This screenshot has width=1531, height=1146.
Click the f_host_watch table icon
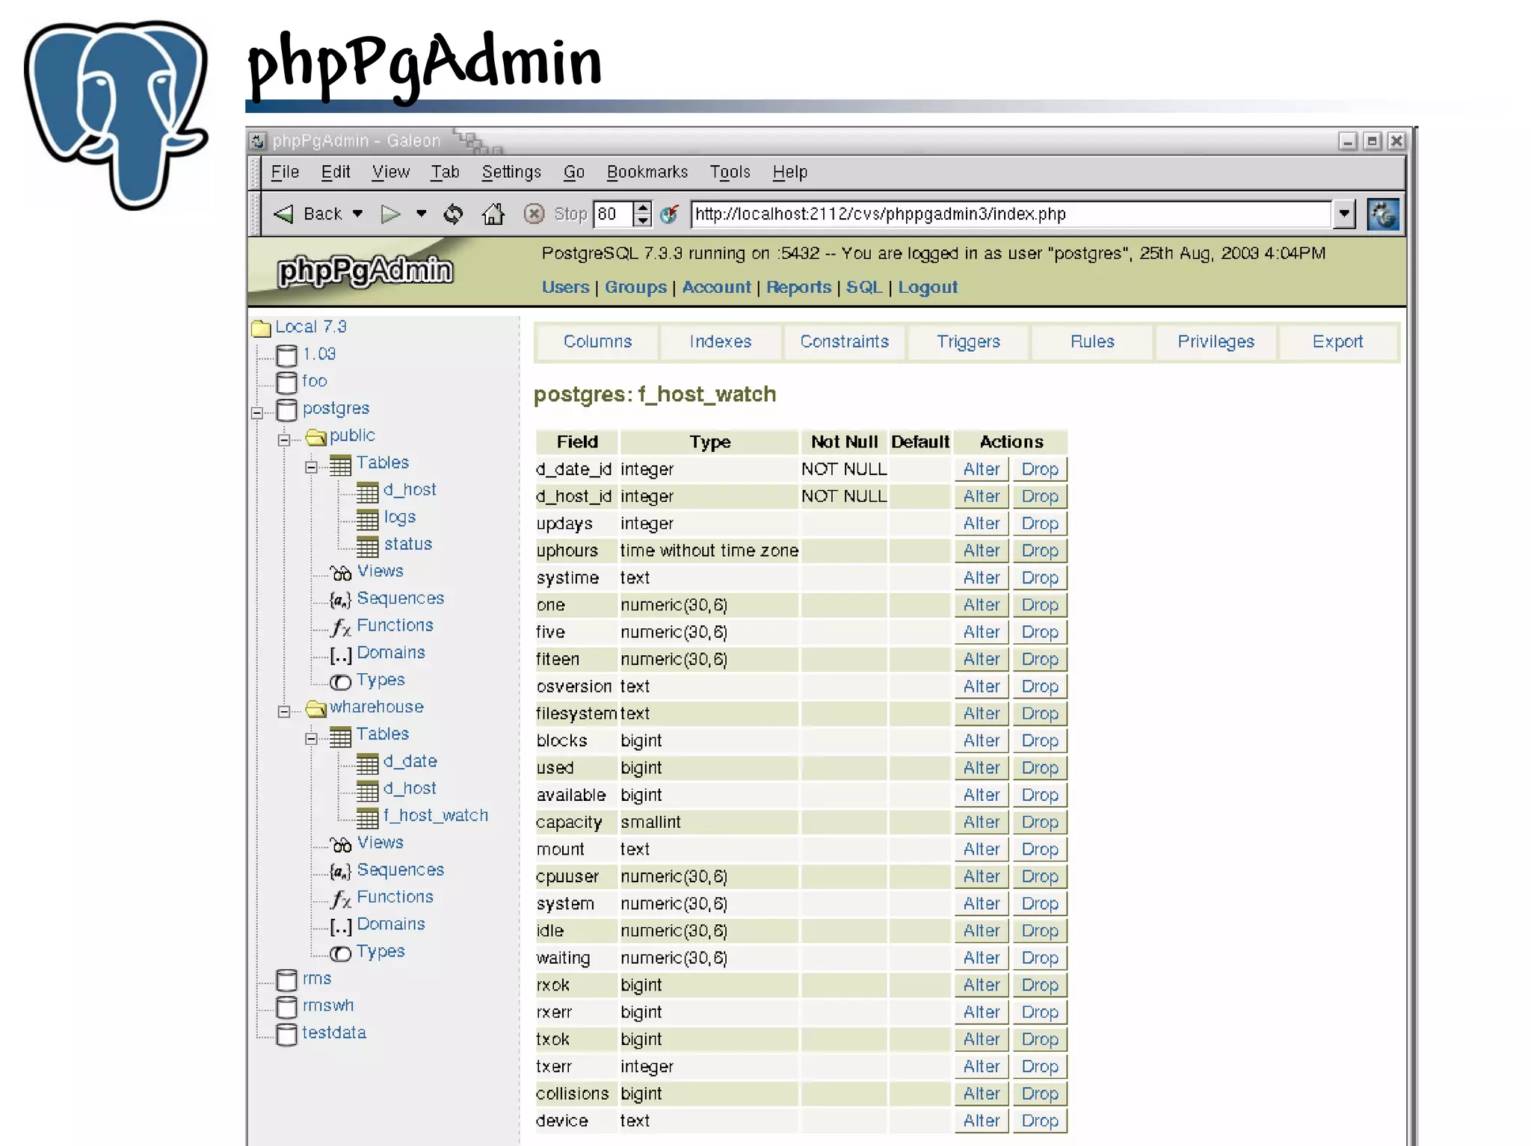click(367, 818)
